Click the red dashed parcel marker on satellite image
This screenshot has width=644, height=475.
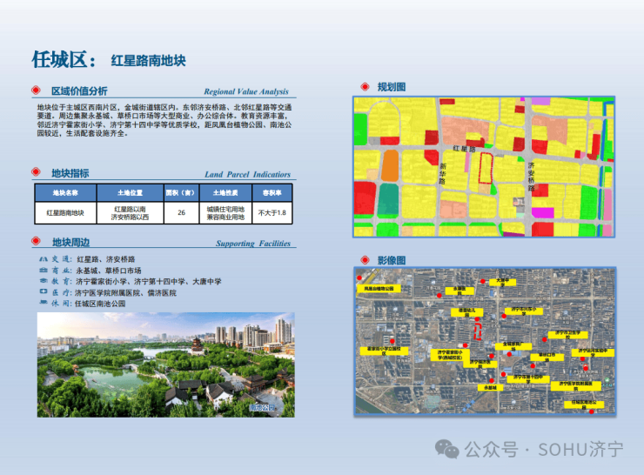click(478, 331)
